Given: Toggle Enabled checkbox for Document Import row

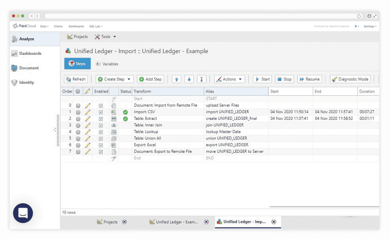Looking at the screenshot, I should point(101,106).
